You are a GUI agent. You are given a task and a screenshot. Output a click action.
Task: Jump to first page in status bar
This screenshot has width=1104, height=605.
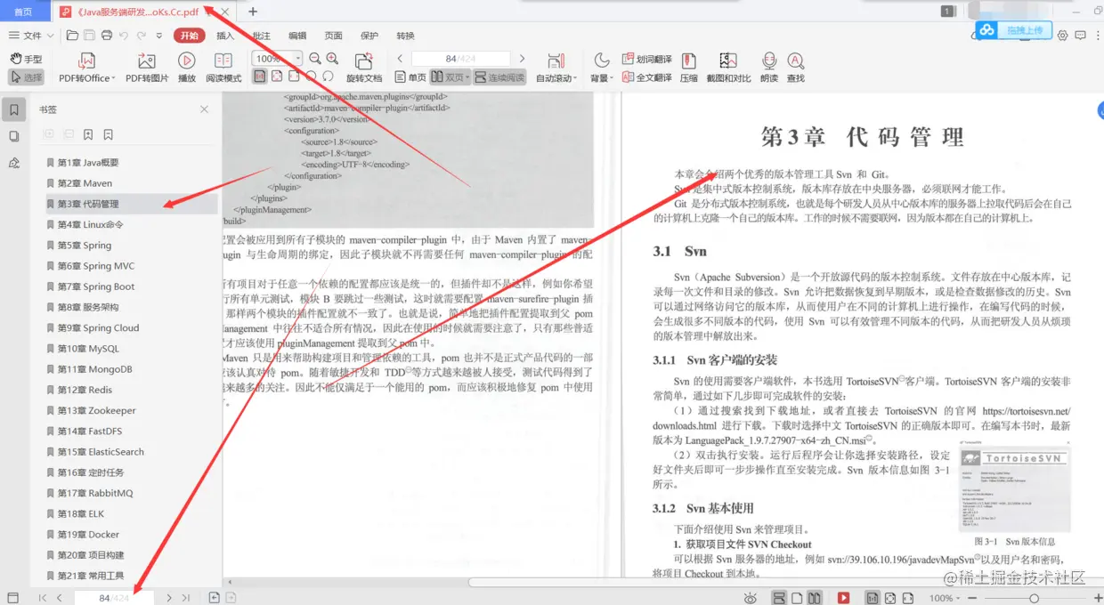(43, 598)
